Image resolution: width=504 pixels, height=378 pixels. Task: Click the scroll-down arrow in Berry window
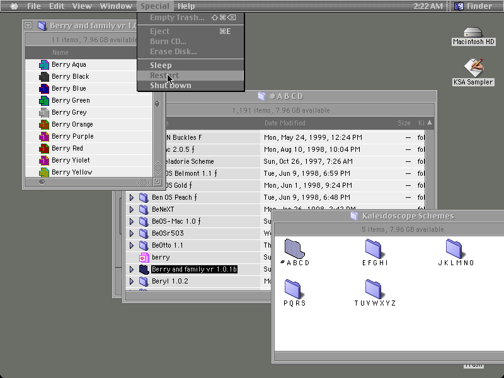[158, 171]
